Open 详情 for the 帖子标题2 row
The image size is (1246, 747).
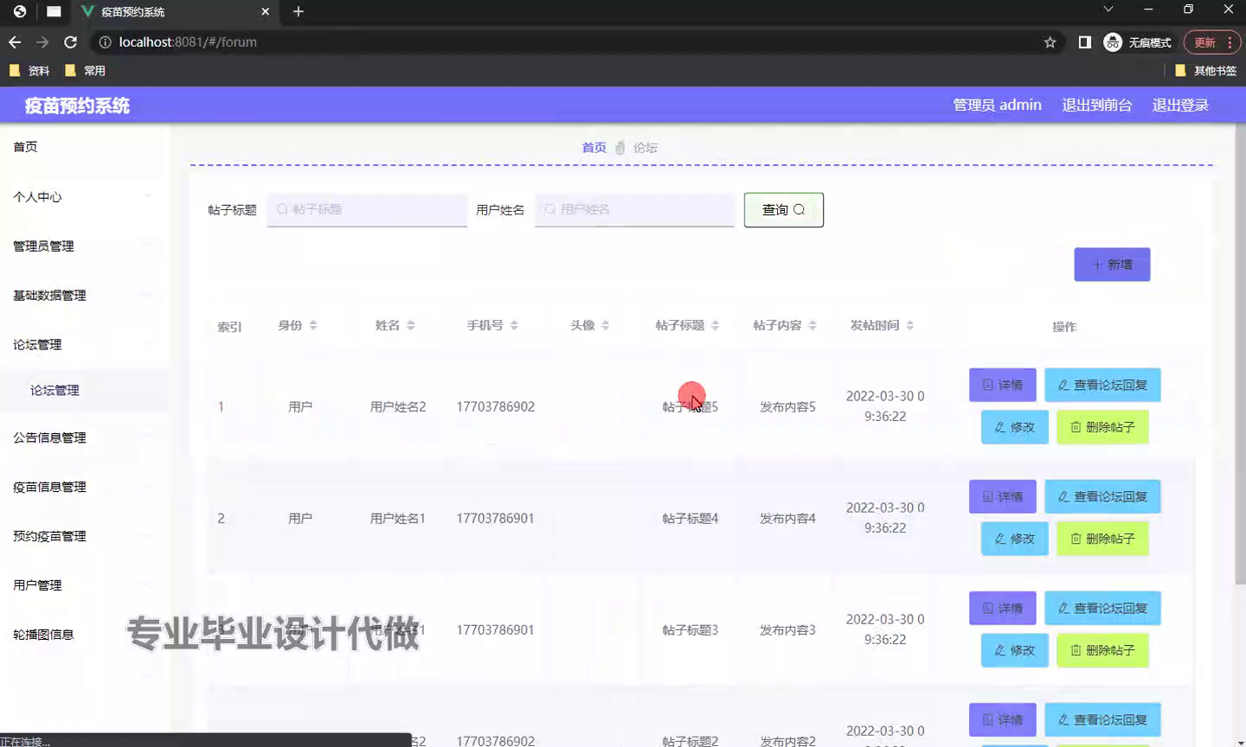1002,719
